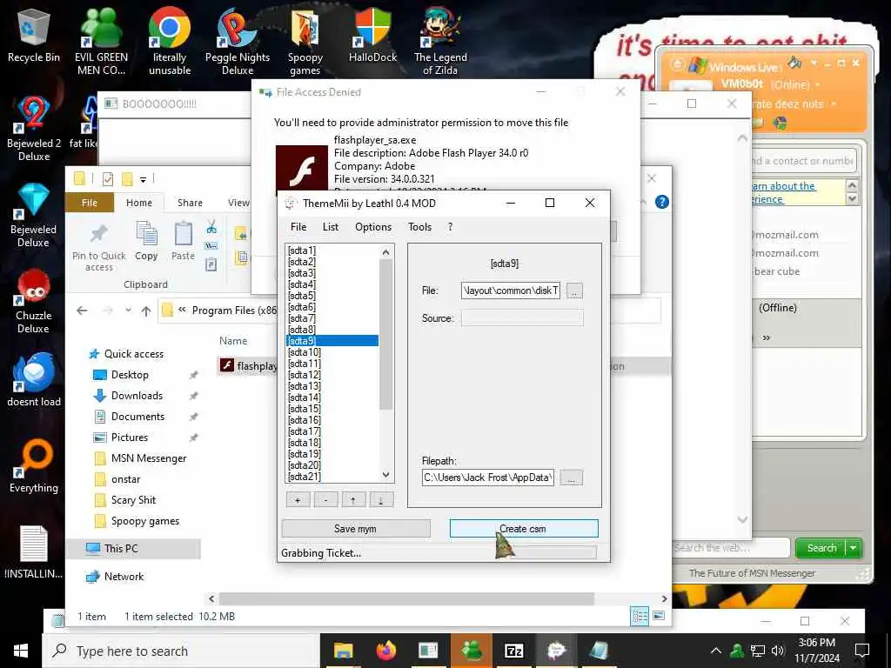The image size is (891, 668).
Task: Open Explorer File ribbon tab
Action: click(90, 203)
